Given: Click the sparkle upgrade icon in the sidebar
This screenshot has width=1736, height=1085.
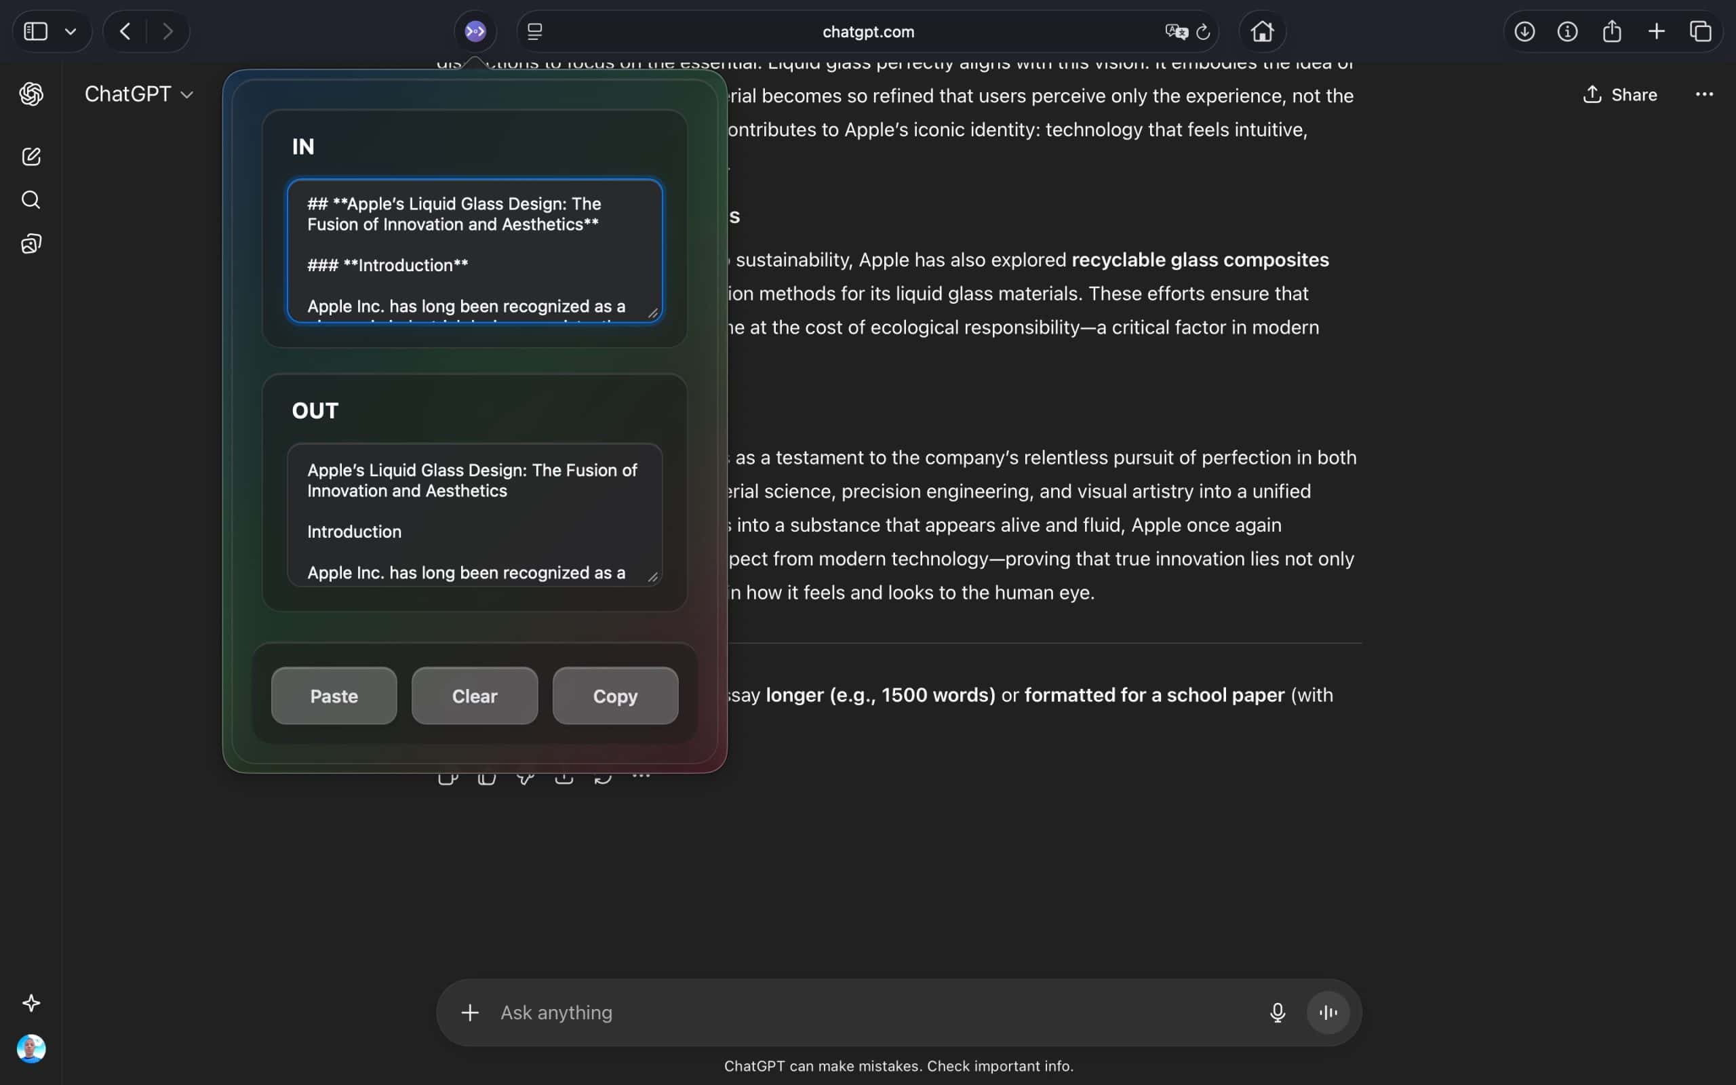Looking at the screenshot, I should (32, 1002).
